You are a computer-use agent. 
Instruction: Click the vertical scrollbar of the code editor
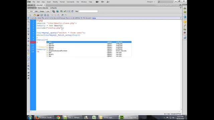tap(181, 65)
